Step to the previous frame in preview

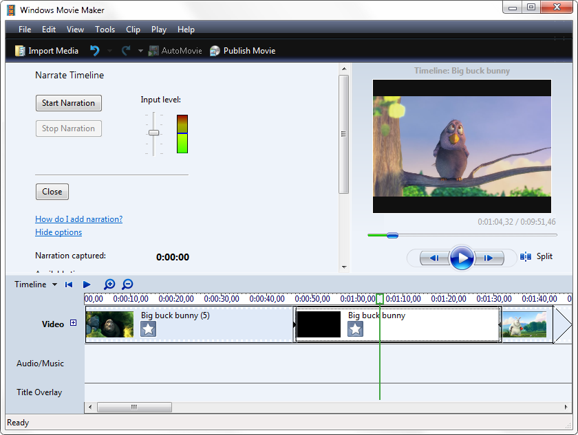[x=434, y=258]
